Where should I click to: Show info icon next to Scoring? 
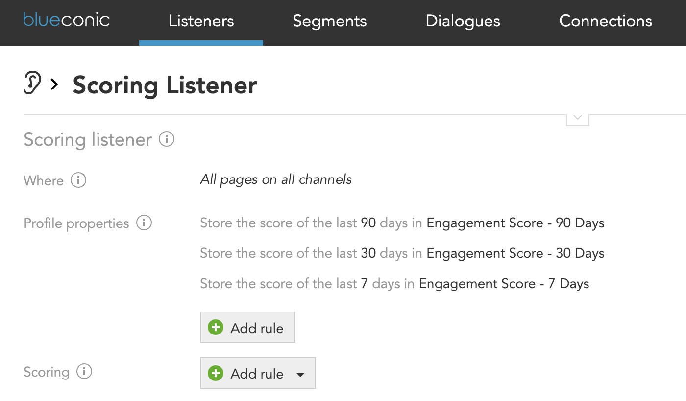pyautogui.click(x=84, y=372)
